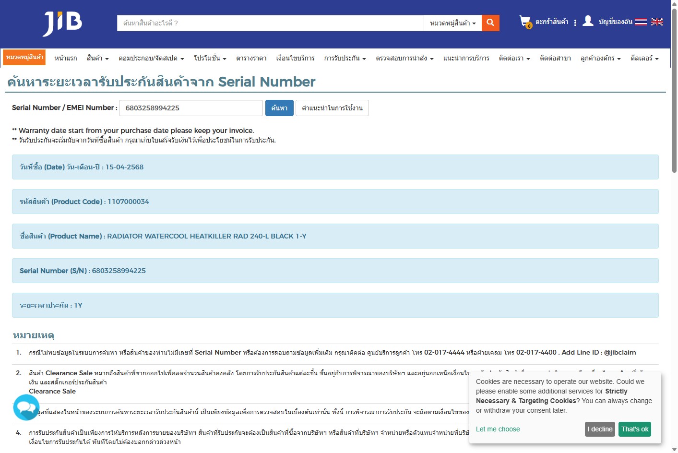Viewport: 678px width, 453px height.
Task: Click the three-dot separator menu icon
Action: [x=575, y=23]
